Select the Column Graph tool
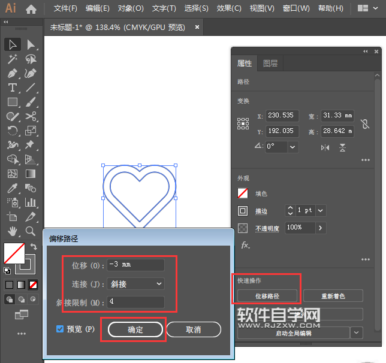Viewport: 386px width, 363px height. (x=31, y=202)
